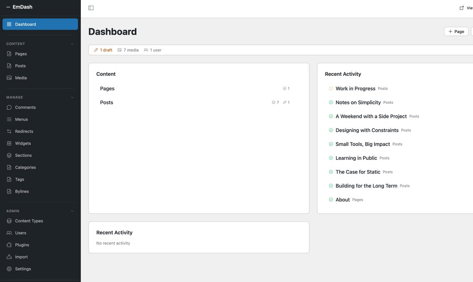
Task: Click the Bylines document icon
Action: [9, 191]
